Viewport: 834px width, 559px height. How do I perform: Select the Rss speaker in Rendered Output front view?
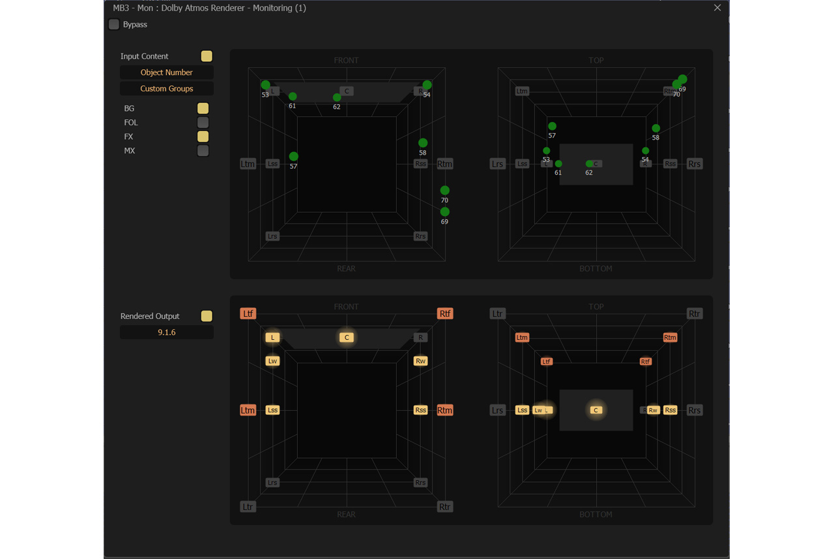point(421,410)
